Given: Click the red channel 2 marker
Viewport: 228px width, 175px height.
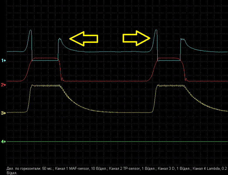Looking at the screenshot, I should 3,85.
